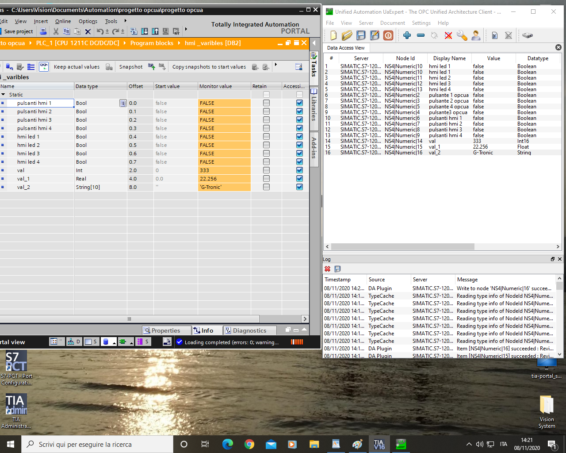Click the Open folder icon in UaExpert
Viewport: 566px width, 453px height.
click(347, 35)
